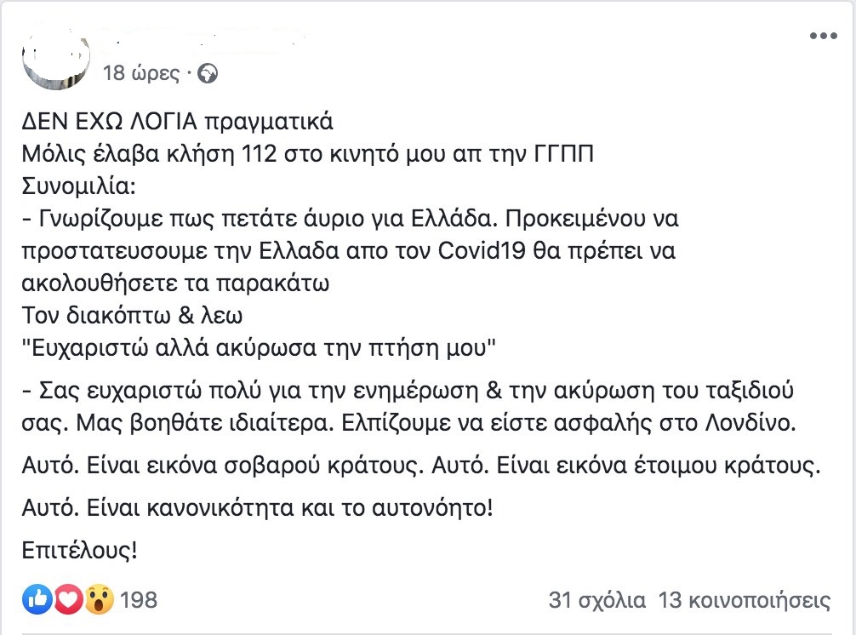
Task: Click the red heart Love reaction icon
Action: coord(68,599)
